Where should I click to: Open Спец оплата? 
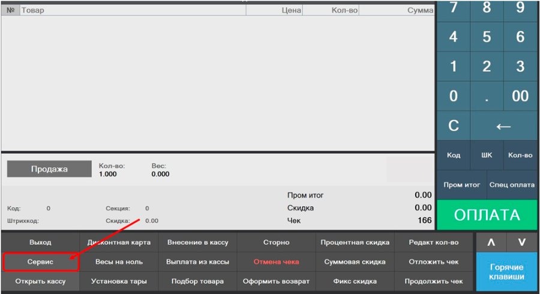coord(512,184)
